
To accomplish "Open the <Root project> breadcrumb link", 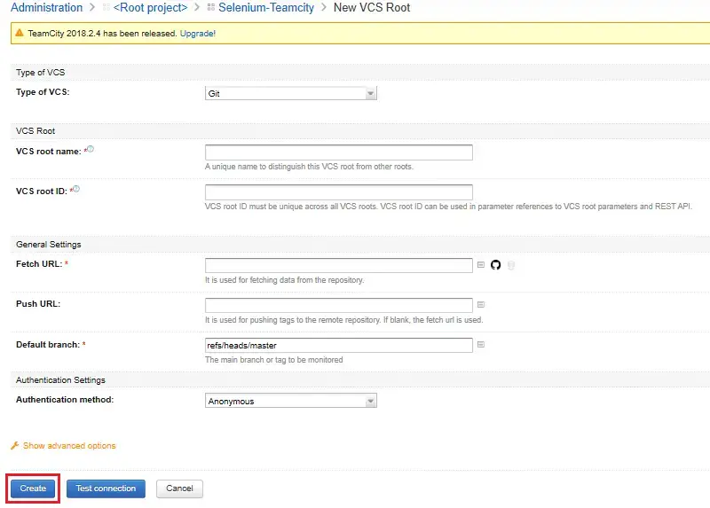I will 150,8.
